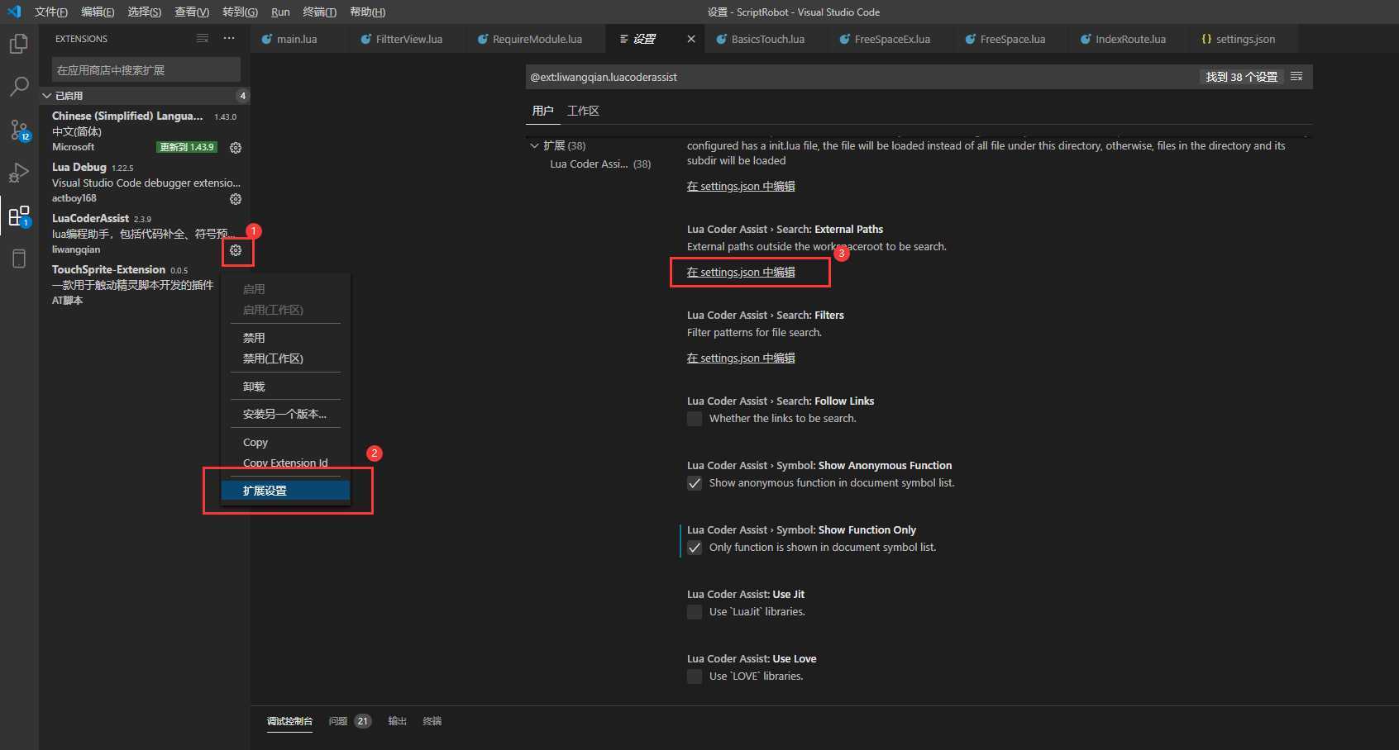Open the 文件(F) menu

[x=51, y=12]
